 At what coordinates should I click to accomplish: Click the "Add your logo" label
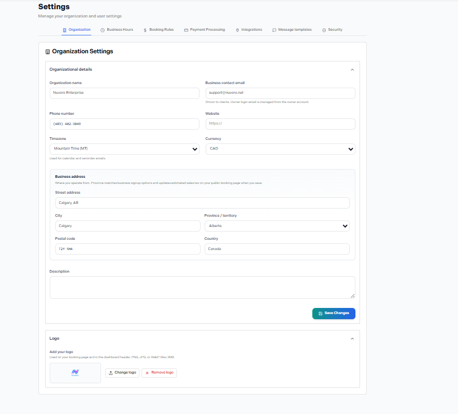[x=62, y=352]
